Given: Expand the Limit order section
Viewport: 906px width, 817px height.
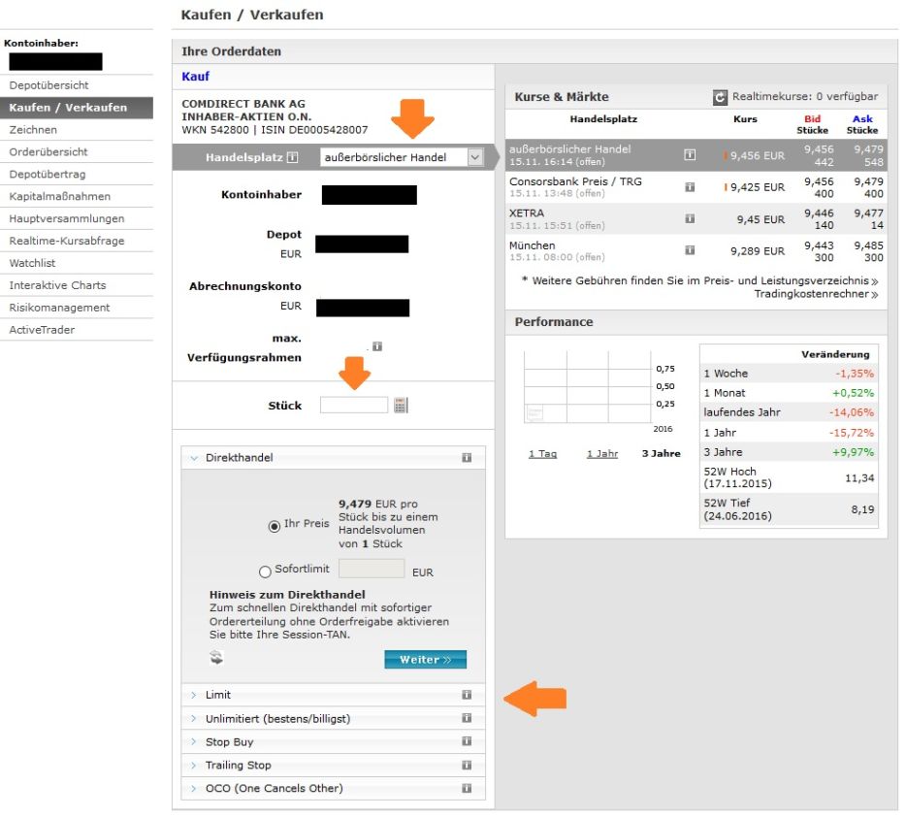Looking at the screenshot, I should 334,695.
